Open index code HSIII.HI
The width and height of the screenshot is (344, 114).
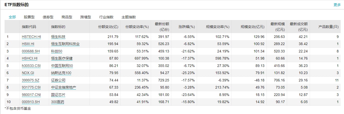[x=28, y=44]
